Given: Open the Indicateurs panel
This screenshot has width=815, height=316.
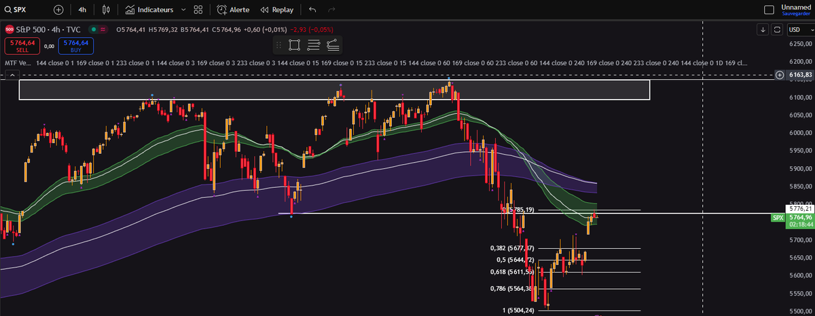Looking at the screenshot, I should tap(149, 10).
